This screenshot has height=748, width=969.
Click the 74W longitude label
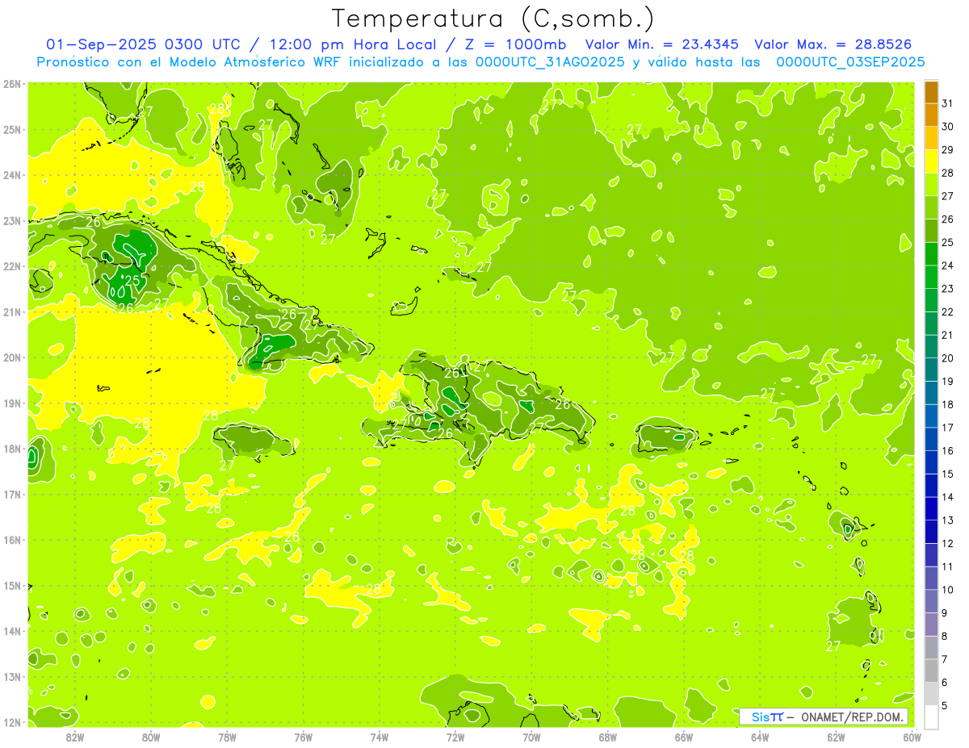click(x=380, y=737)
